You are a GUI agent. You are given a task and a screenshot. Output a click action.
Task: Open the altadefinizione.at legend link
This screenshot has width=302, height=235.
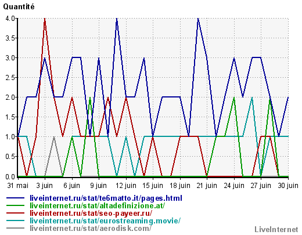click(97, 205)
